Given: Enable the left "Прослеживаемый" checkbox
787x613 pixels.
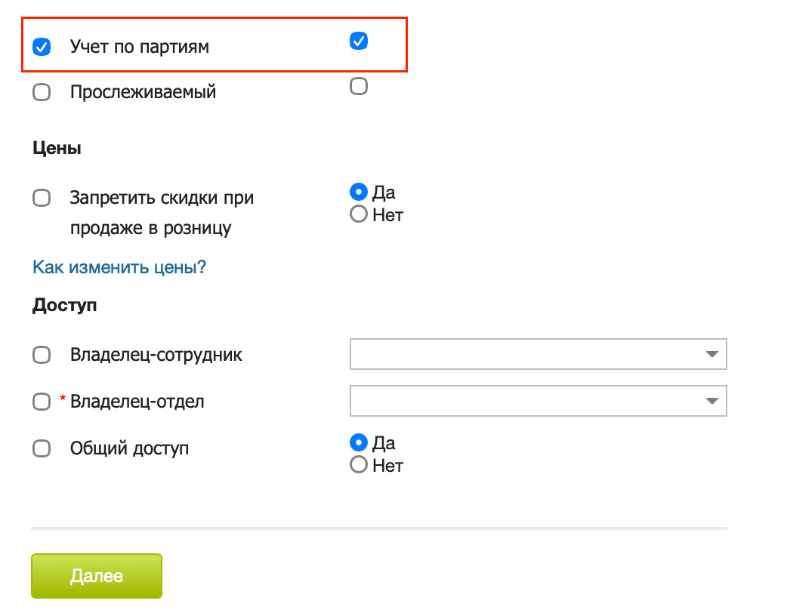Looking at the screenshot, I should coord(42,91).
